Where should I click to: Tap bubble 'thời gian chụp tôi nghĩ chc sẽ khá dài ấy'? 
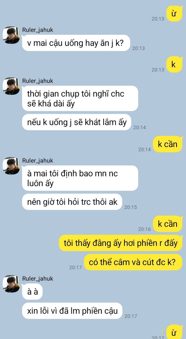80,98
